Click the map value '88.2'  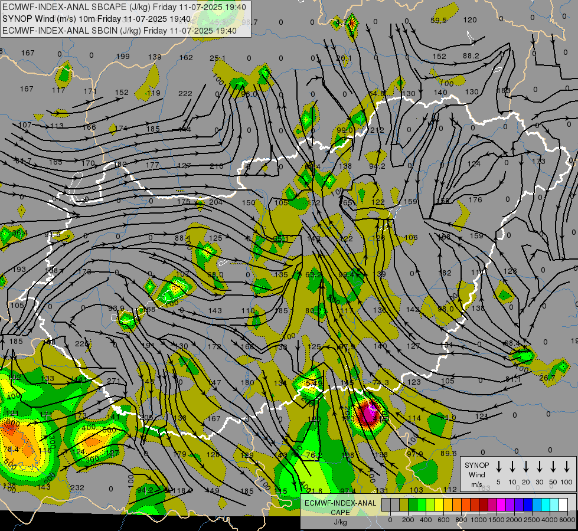coord(471,55)
